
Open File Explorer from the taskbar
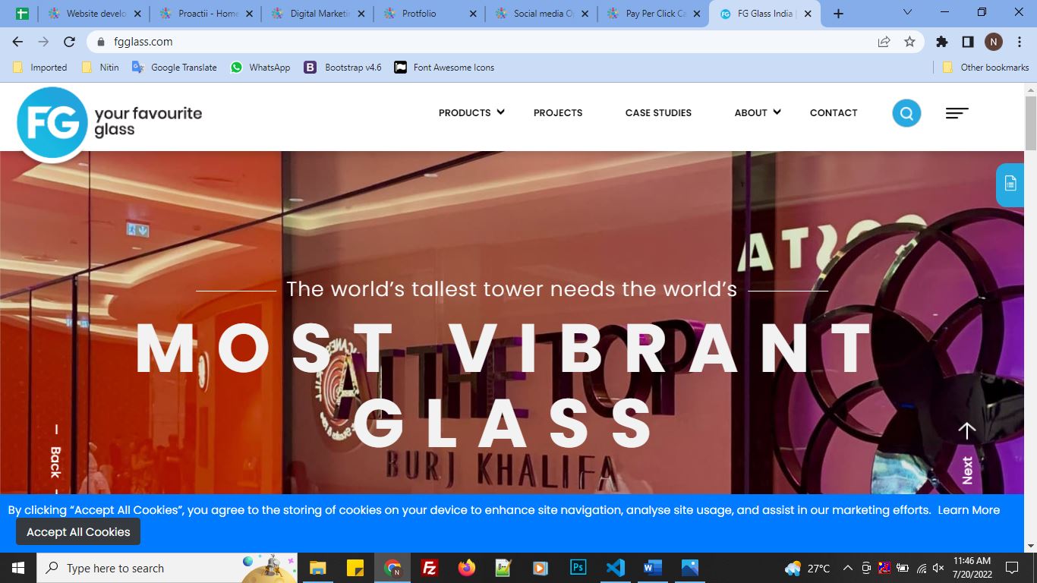pyautogui.click(x=317, y=568)
